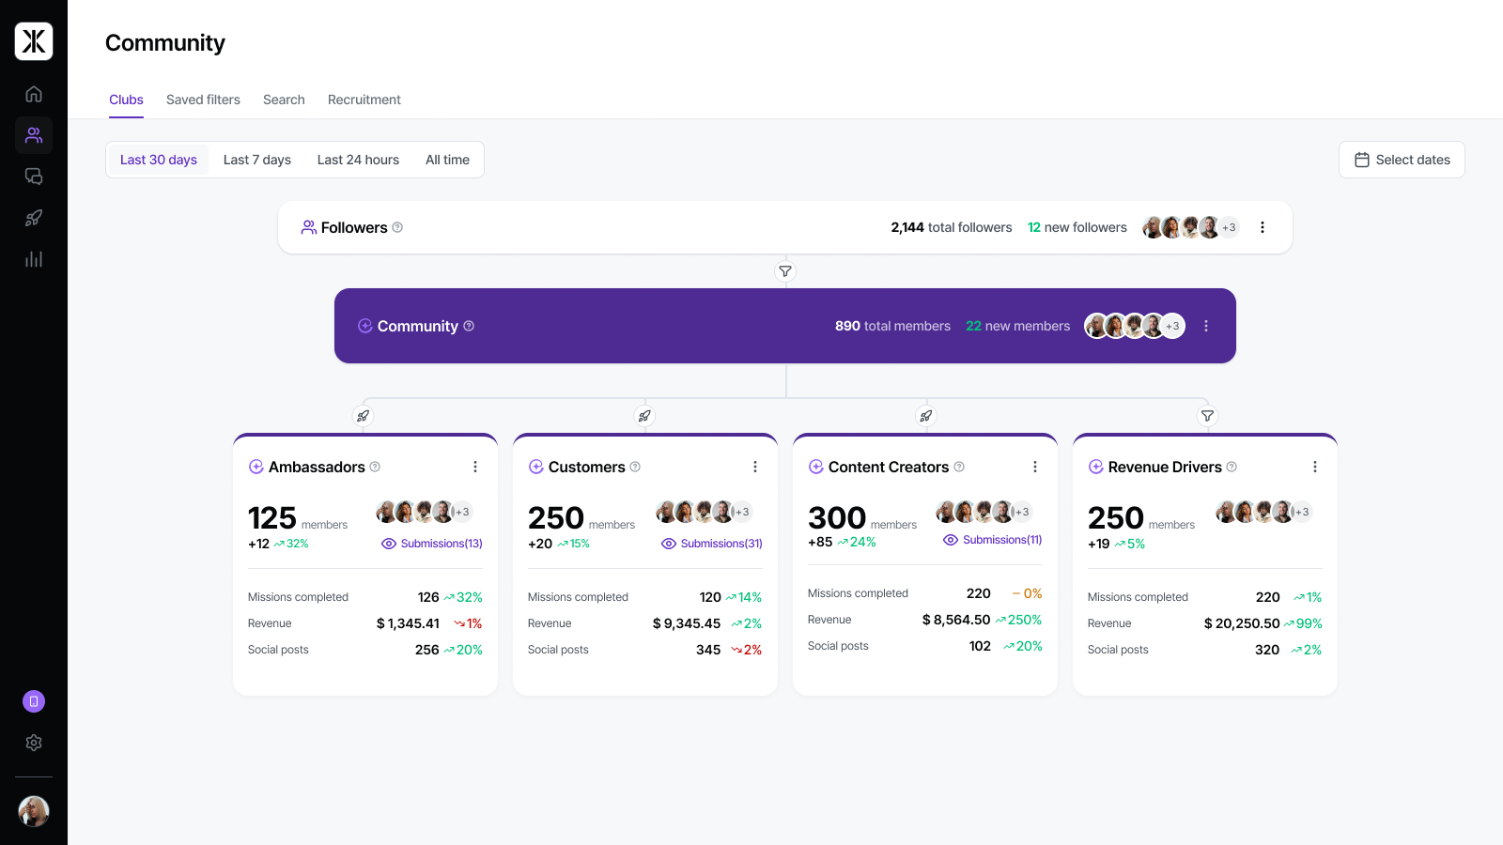Viewport: 1503px width, 845px height.
Task: Open the Community card three-dot menu
Action: pos(1206,326)
